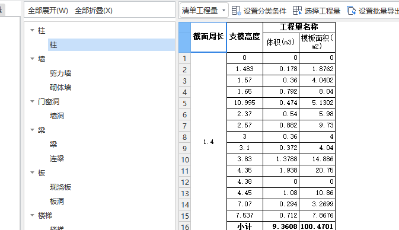Viewport: 399px width, 230px height.
Task: Select row header number 10
Action: (x=184, y=159)
